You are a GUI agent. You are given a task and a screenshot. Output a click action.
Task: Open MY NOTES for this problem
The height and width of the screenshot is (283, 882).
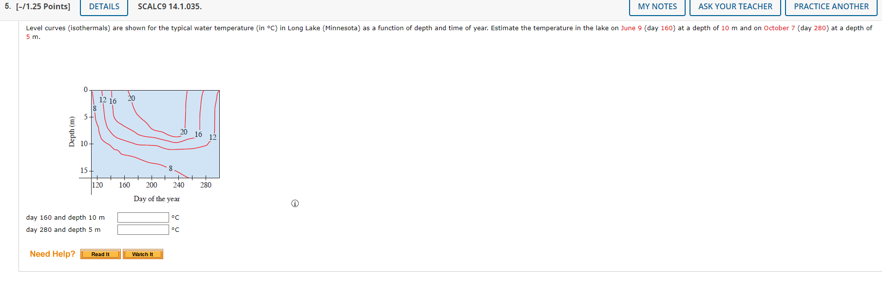click(657, 7)
